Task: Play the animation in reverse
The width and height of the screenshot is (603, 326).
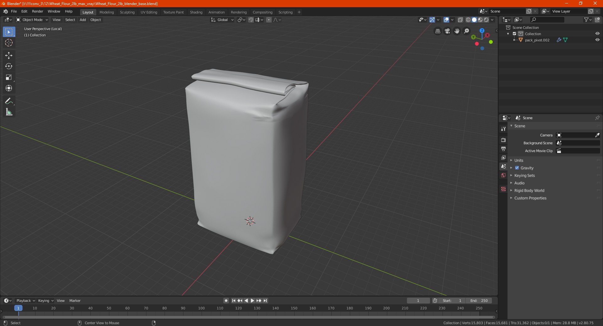Action: pos(246,301)
